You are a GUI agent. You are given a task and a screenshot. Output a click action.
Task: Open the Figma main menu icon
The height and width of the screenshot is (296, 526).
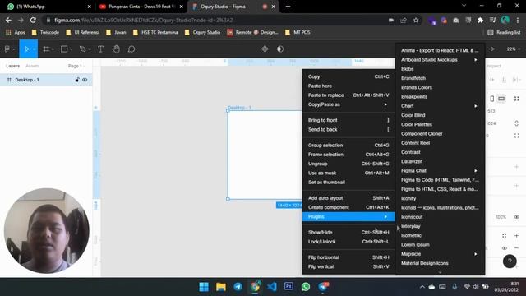pyautogui.click(x=7, y=49)
